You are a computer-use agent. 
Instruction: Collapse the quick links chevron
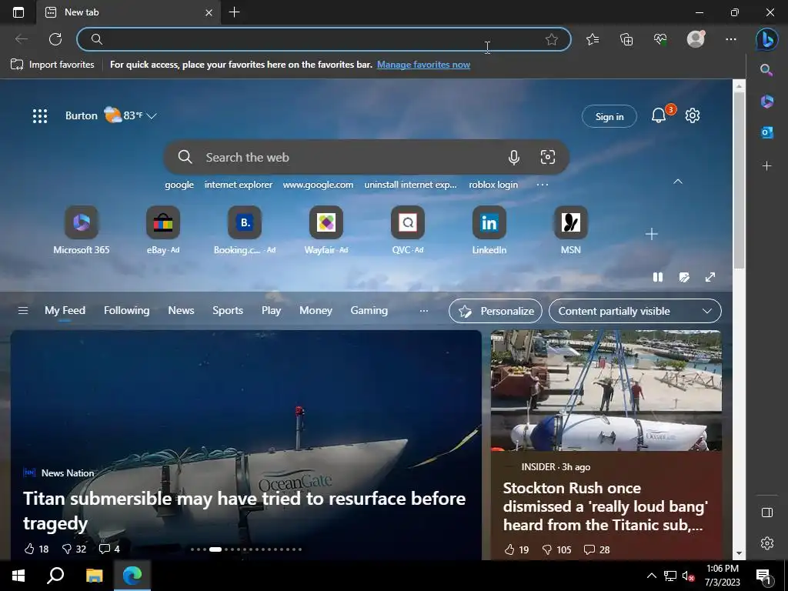[x=678, y=182]
